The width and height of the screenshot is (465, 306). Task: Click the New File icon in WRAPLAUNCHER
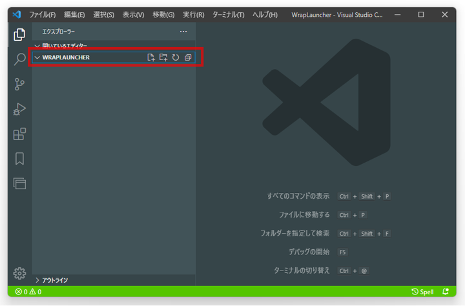pos(151,57)
